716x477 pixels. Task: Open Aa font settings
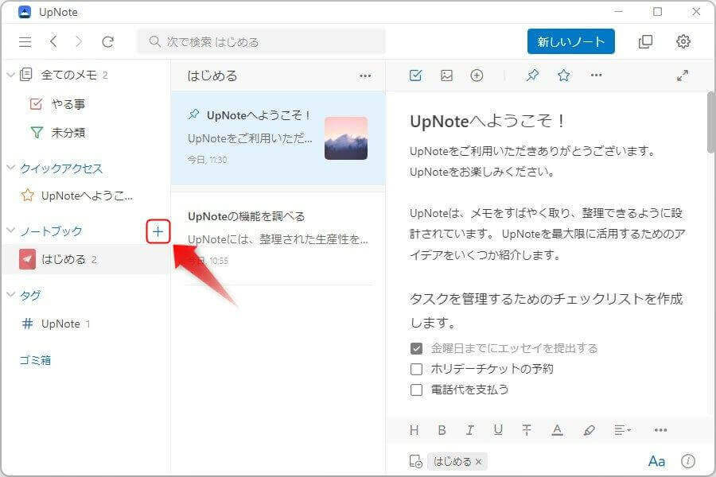point(656,461)
